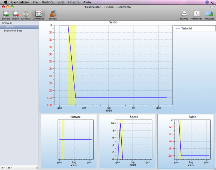Select the small Saldo chart thumbnail
Viewport: 216px width, 170px height.
click(185, 141)
